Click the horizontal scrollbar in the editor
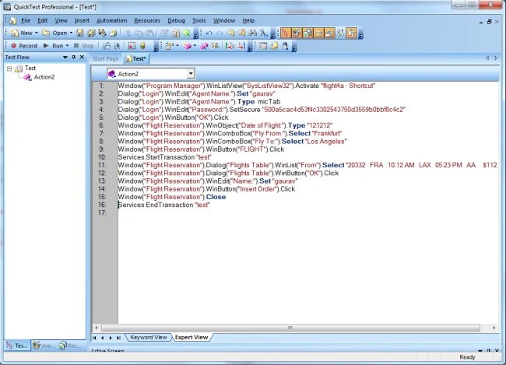This screenshot has width=506, height=365. [x=290, y=328]
